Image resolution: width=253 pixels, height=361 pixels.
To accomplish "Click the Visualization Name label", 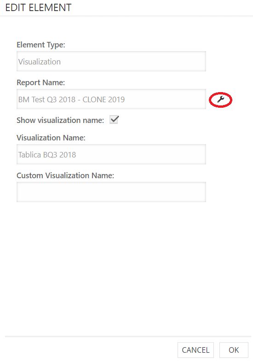I will [51, 138].
